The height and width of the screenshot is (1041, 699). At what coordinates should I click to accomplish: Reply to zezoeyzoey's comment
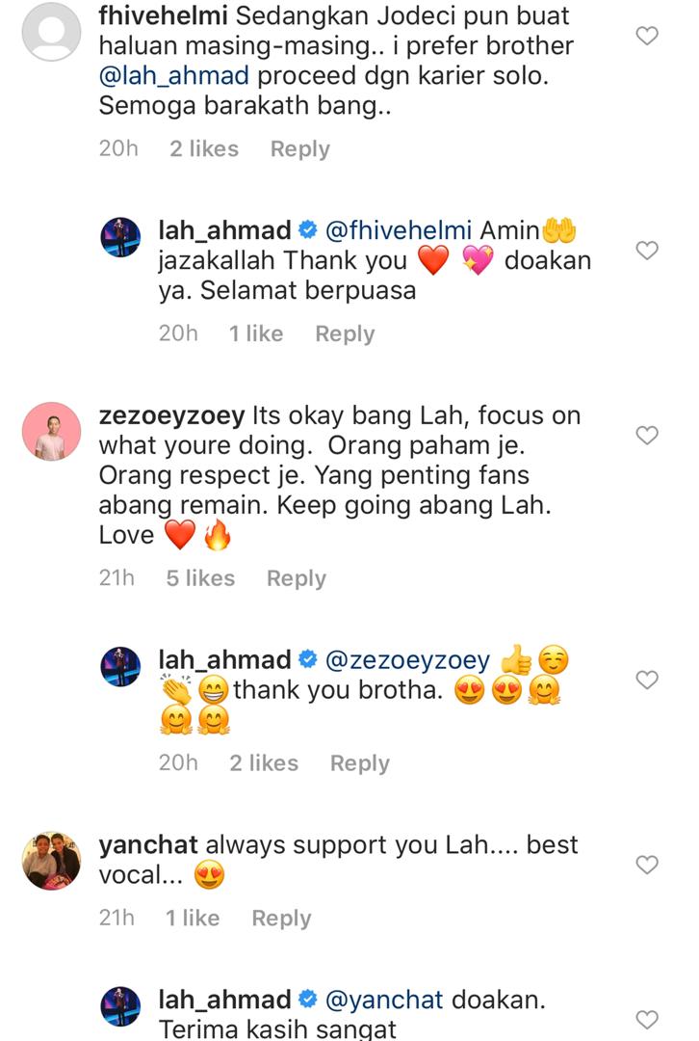(297, 579)
